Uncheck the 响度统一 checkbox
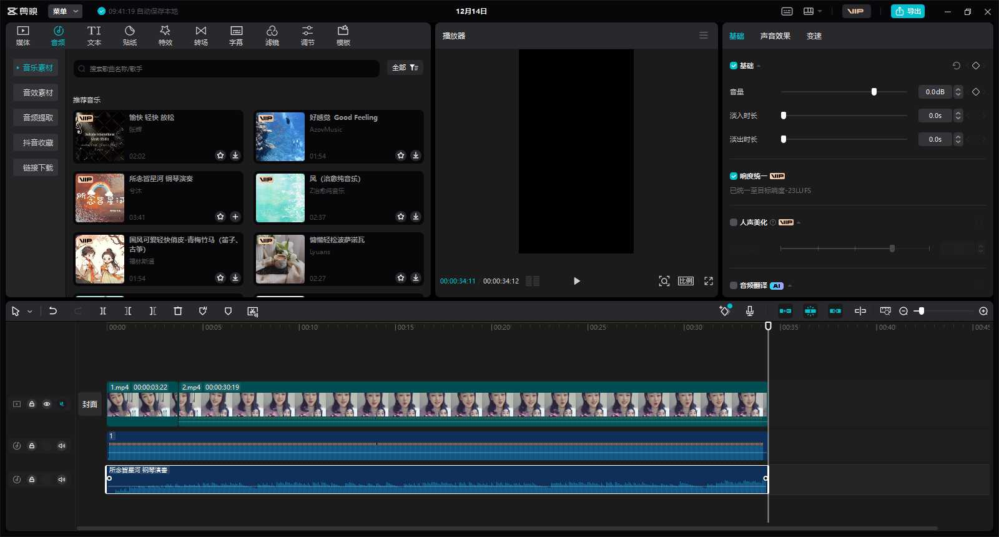Viewport: 999px width, 537px height. [734, 176]
